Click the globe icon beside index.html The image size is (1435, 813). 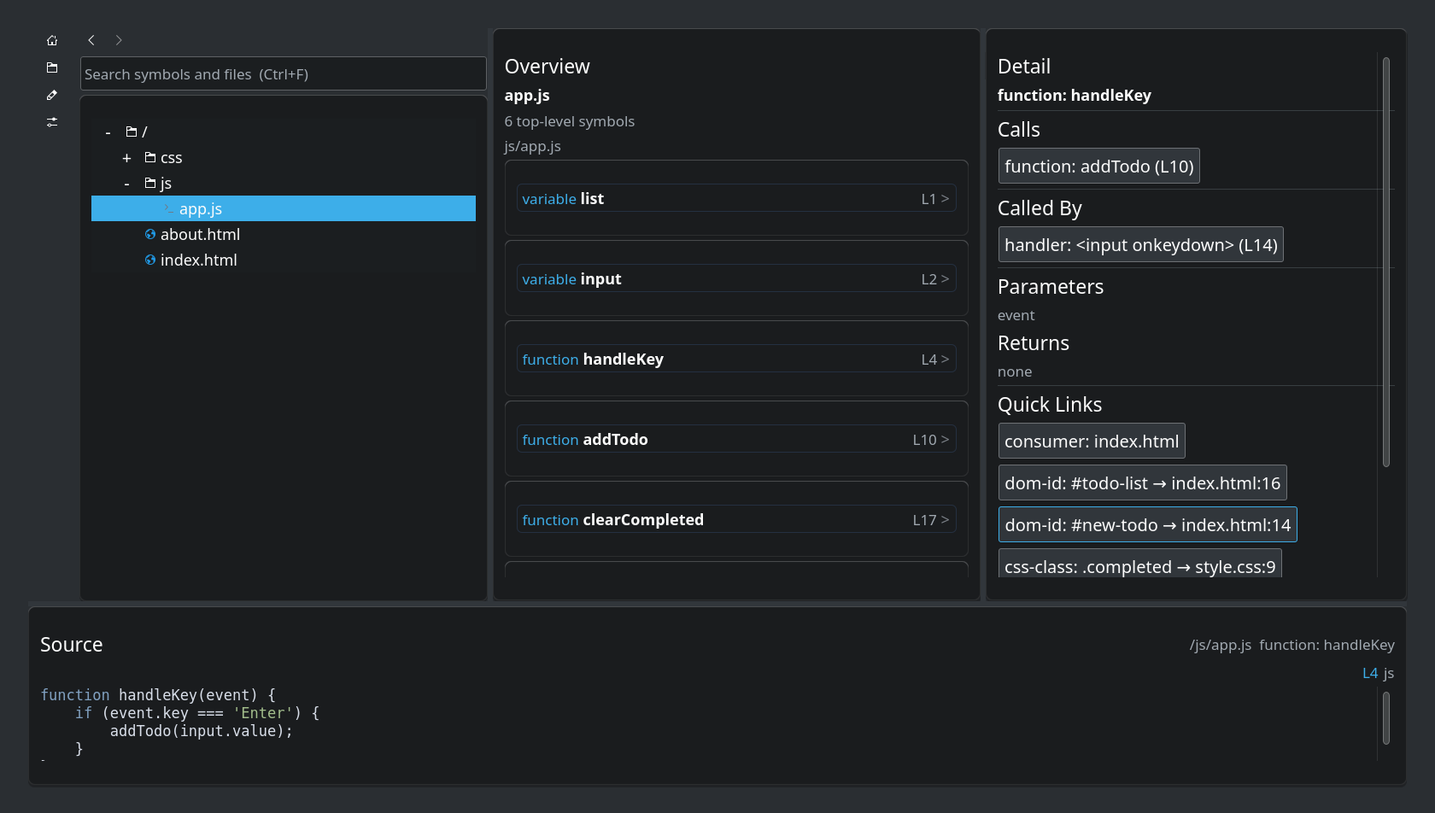[x=150, y=260]
